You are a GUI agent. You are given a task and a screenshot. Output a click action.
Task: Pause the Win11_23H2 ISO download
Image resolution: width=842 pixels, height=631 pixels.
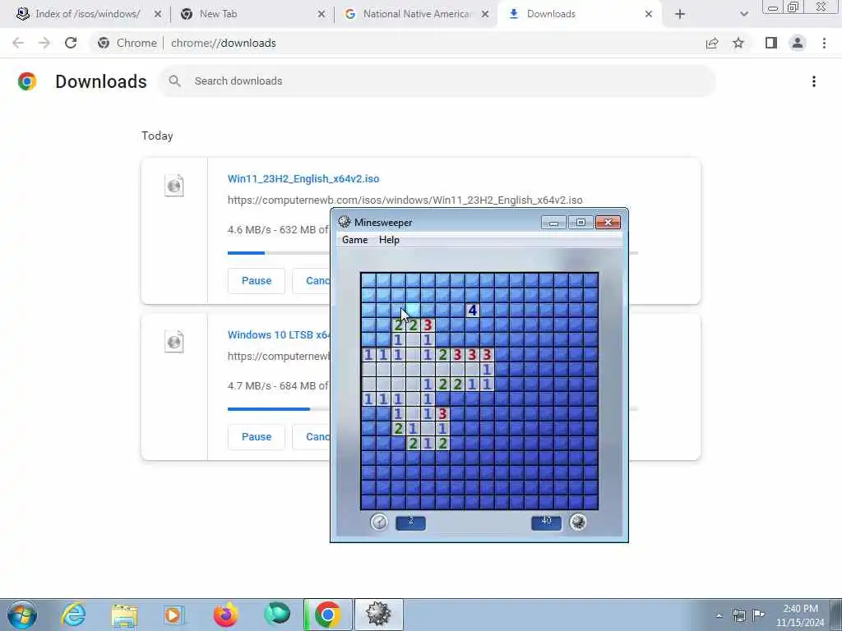(x=257, y=281)
